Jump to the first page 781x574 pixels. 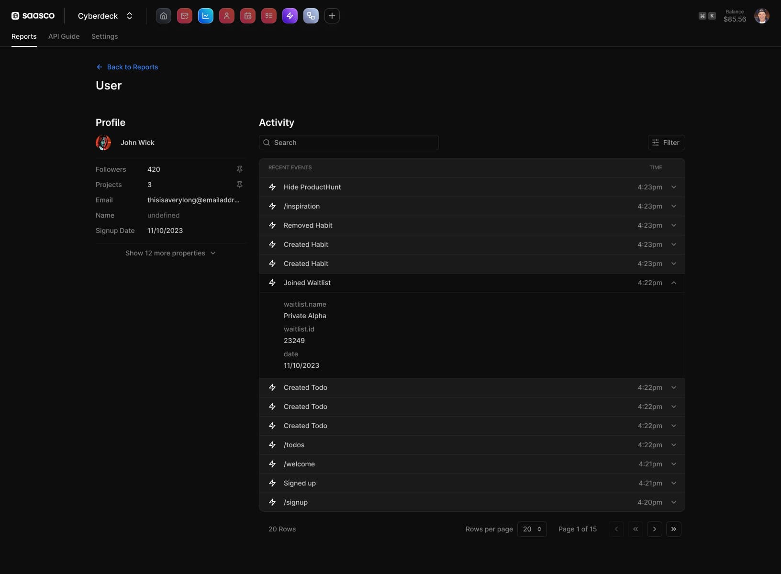click(635, 529)
